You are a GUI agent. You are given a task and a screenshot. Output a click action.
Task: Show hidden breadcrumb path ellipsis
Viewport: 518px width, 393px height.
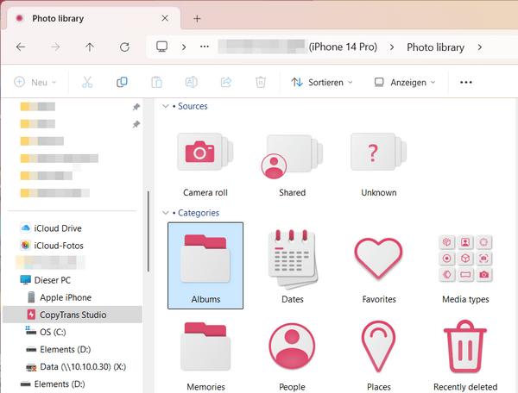pyautogui.click(x=205, y=47)
